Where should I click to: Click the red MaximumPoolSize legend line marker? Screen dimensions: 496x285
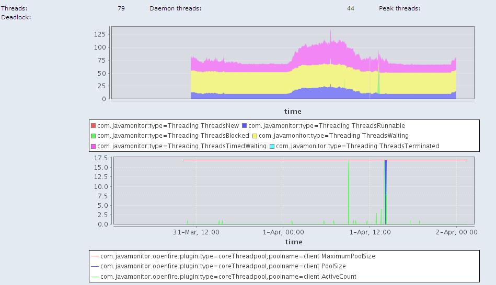[95, 256]
